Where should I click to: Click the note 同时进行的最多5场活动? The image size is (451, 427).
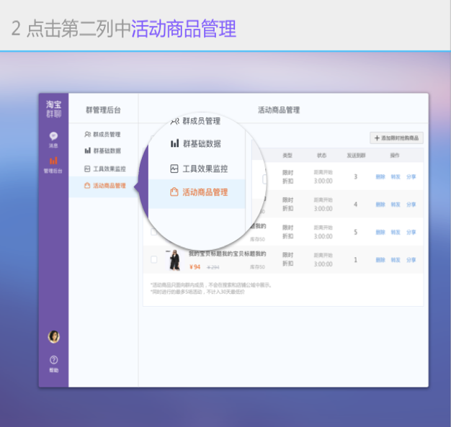(197, 292)
